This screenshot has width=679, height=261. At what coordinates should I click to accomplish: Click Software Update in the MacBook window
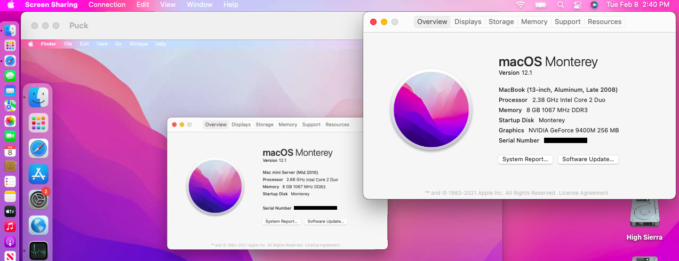point(588,159)
